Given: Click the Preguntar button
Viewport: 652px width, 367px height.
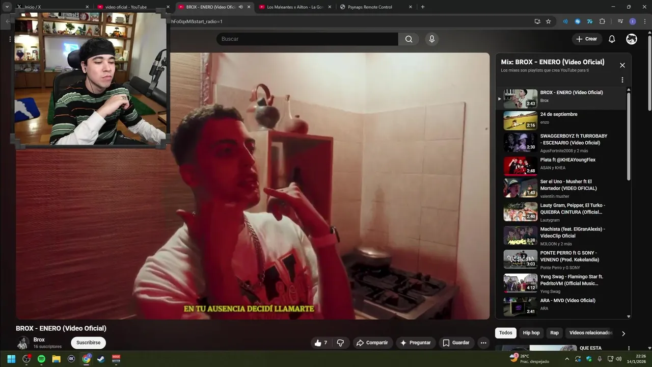Looking at the screenshot, I should click(416, 343).
